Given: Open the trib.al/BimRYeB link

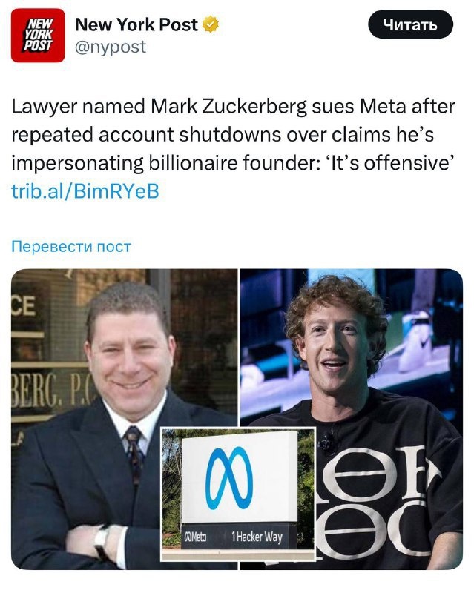Looking at the screenshot, I should click(85, 191).
